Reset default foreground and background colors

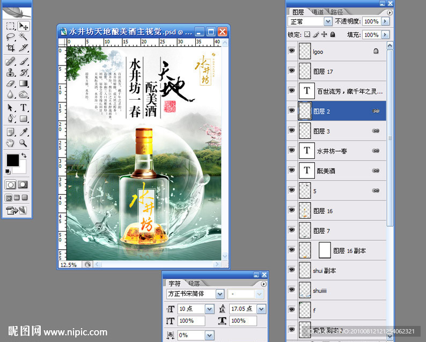tap(8, 172)
